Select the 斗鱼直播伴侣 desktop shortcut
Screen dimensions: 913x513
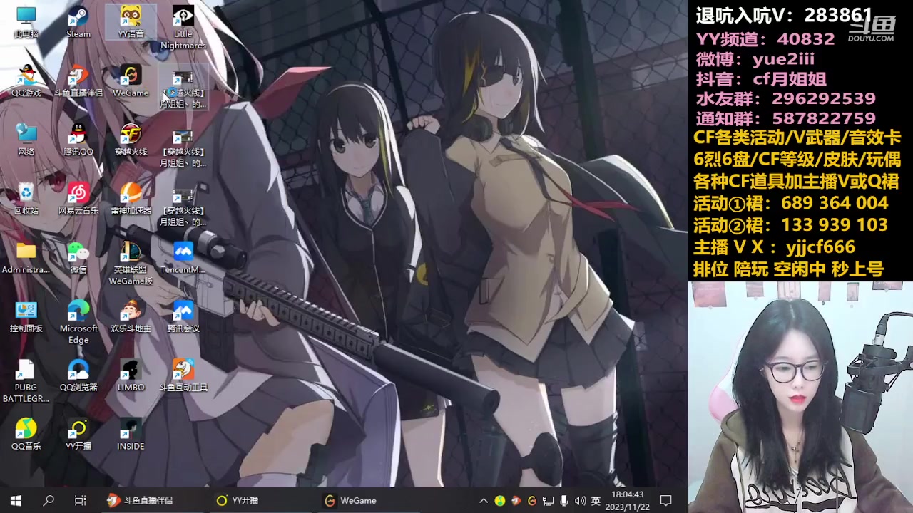tap(78, 81)
